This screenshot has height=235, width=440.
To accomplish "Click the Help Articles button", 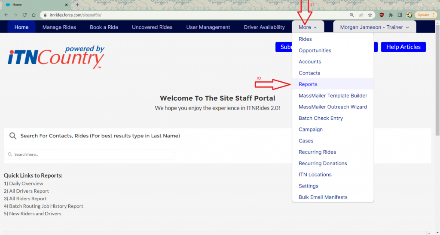I will (x=403, y=47).
